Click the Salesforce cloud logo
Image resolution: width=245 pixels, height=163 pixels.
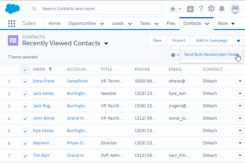[x=12, y=9]
